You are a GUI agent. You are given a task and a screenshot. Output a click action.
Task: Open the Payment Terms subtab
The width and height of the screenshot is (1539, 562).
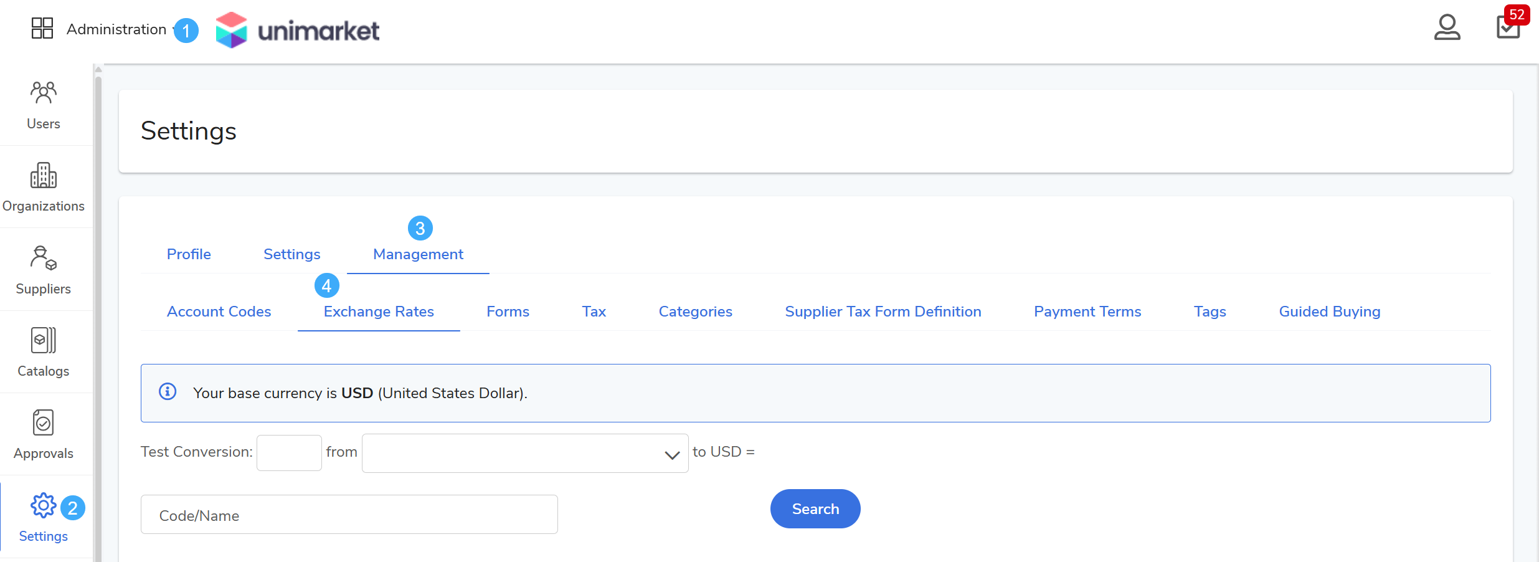1087,312
